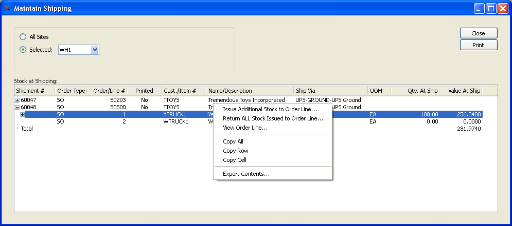Click Copy All in context menu
This screenshot has height=226, width=512.
click(233, 141)
